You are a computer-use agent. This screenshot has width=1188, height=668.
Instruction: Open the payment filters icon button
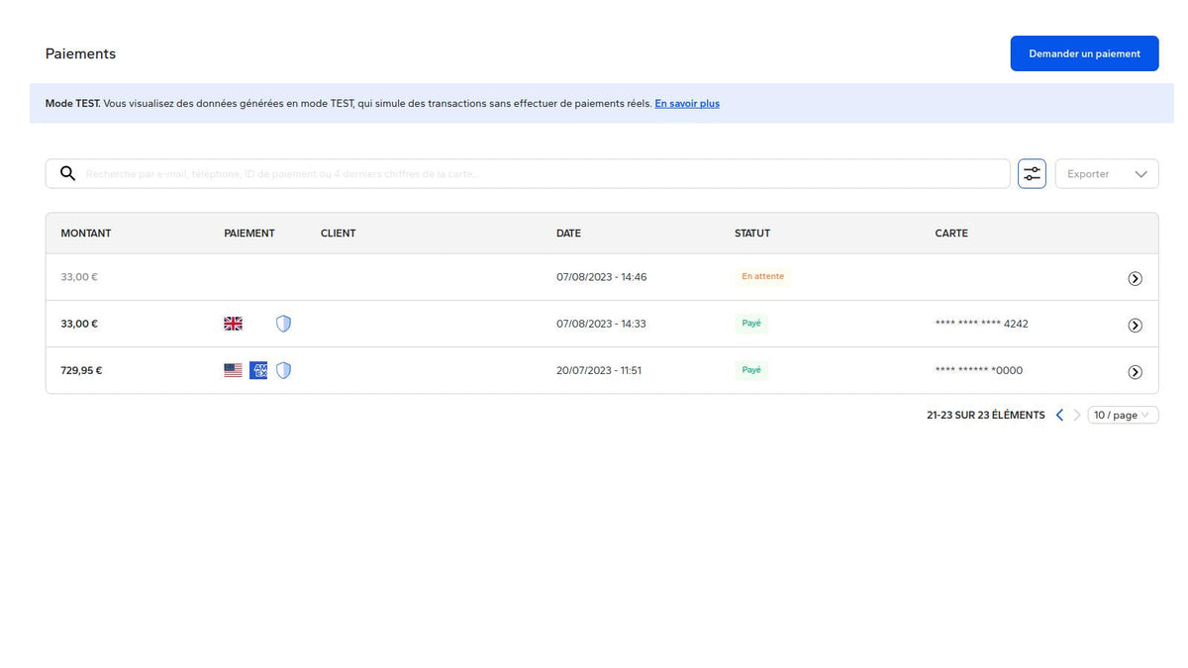pyautogui.click(x=1032, y=173)
